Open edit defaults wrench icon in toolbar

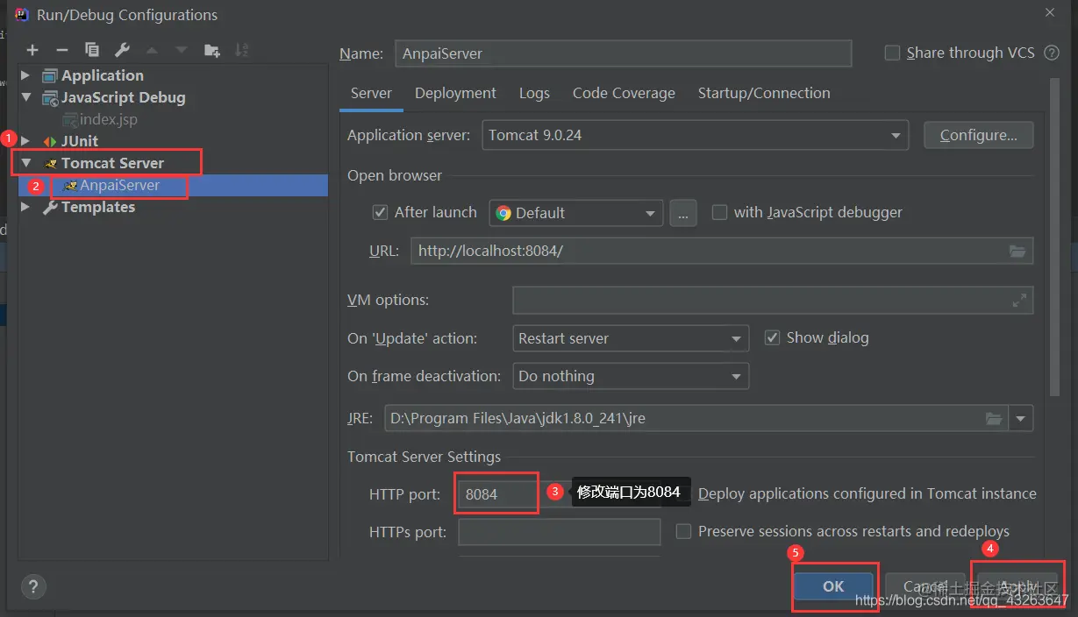click(122, 50)
